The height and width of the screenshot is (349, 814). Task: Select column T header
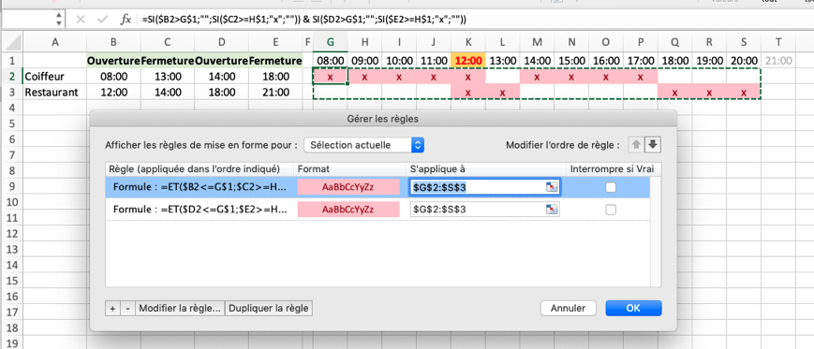(x=778, y=42)
